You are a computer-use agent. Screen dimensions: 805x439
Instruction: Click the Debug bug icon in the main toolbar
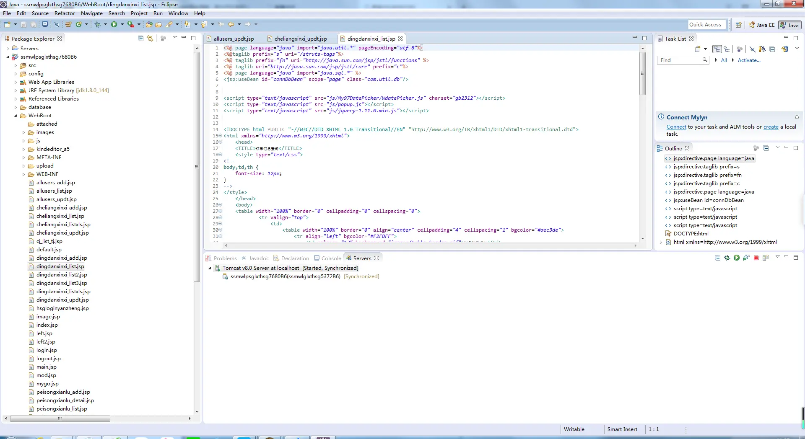point(97,24)
